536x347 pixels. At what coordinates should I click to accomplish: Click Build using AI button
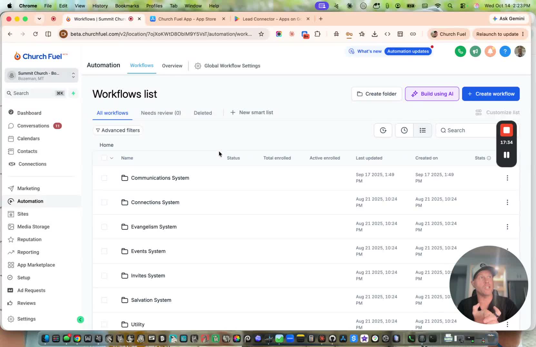coord(432,94)
